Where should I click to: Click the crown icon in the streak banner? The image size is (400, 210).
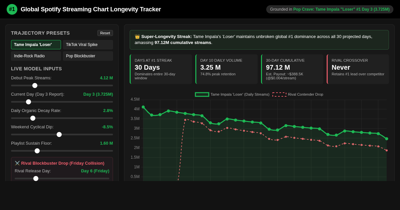(x=137, y=37)
